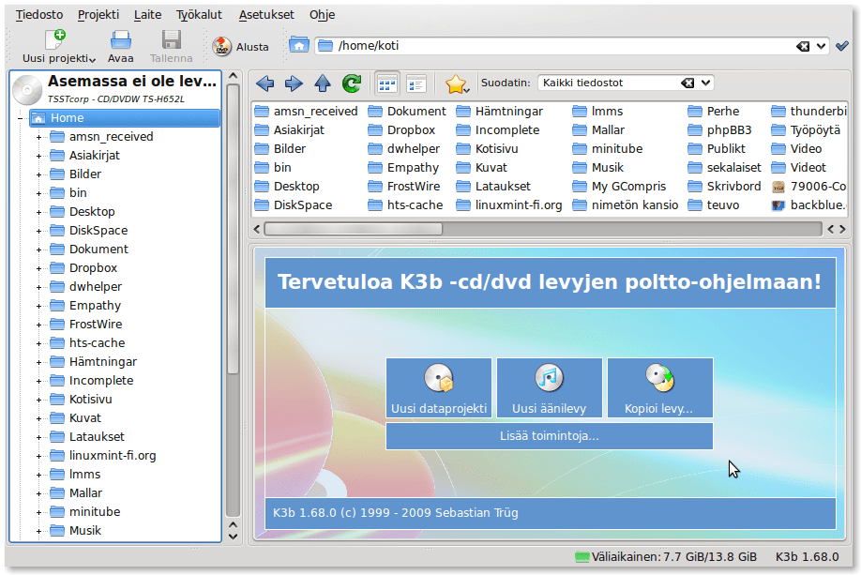Open the Projekti menu
Screen dimensions: 861x575
98,15
